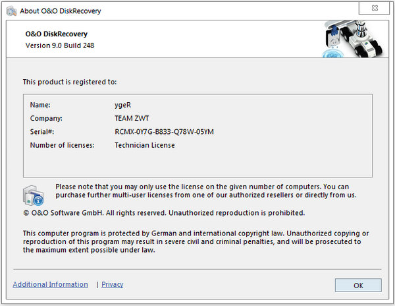
Task: Click the Version 9.0 Build 248 text
Action: pos(64,45)
